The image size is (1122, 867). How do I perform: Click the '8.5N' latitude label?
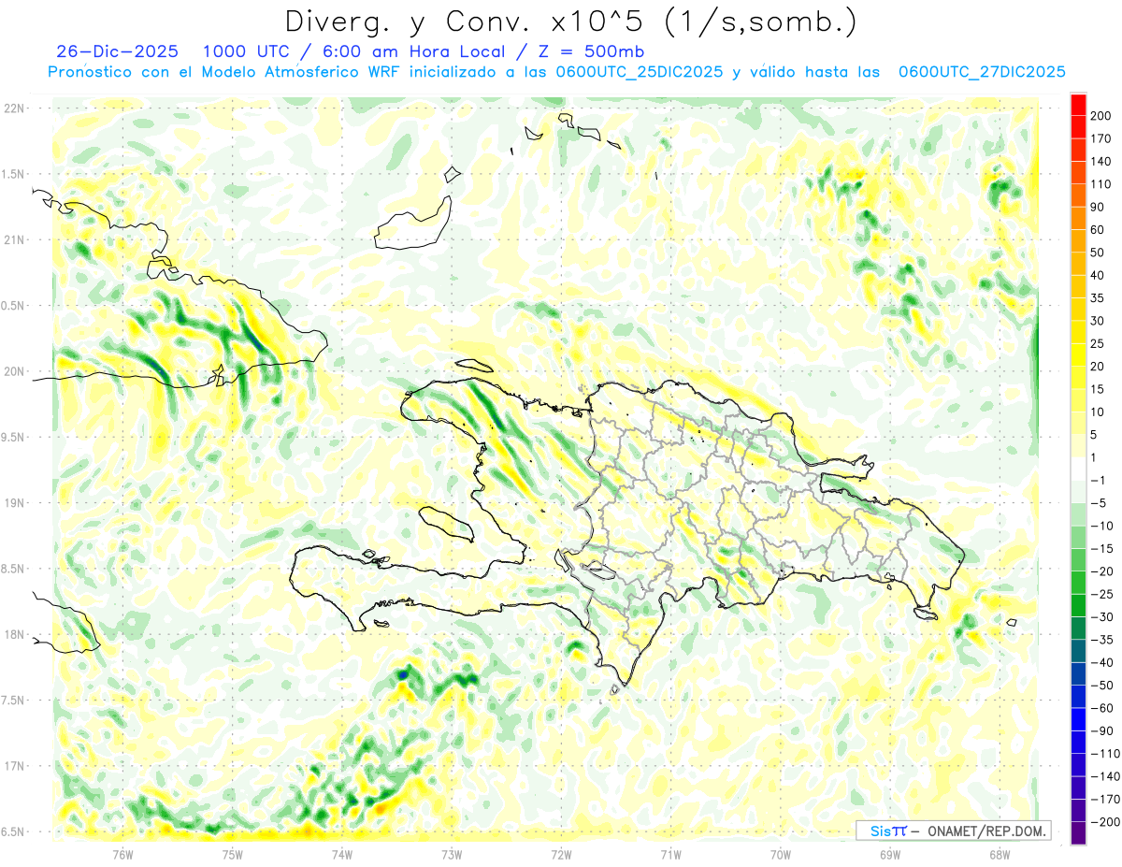[x=13, y=569]
